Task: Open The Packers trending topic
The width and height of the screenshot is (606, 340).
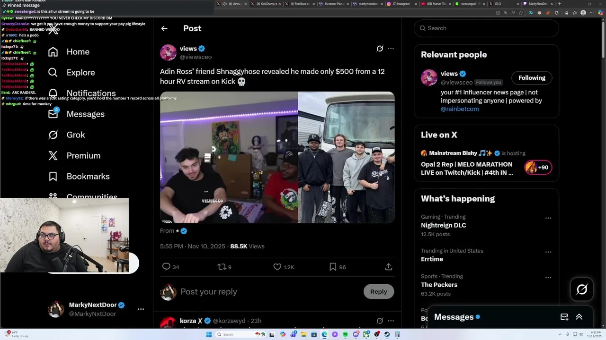Action: 439,285
